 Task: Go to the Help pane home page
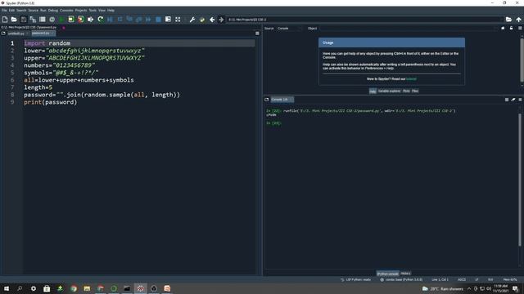[x=503, y=29]
